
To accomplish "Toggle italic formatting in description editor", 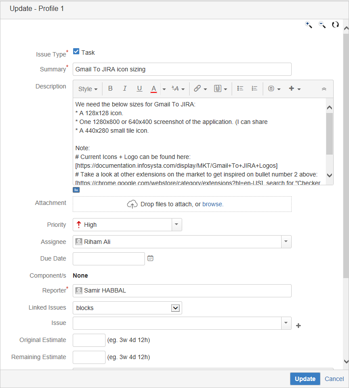I will tap(125, 88).
